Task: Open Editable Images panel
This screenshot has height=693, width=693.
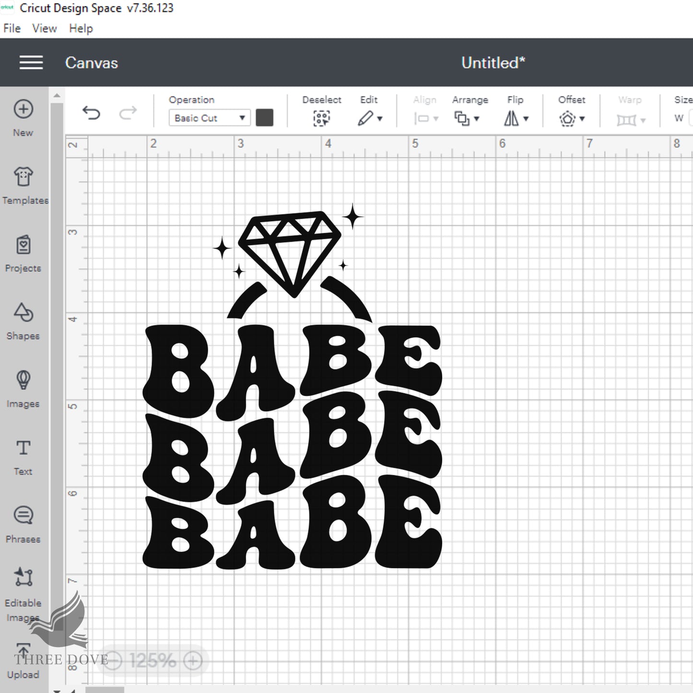Action: [23, 595]
